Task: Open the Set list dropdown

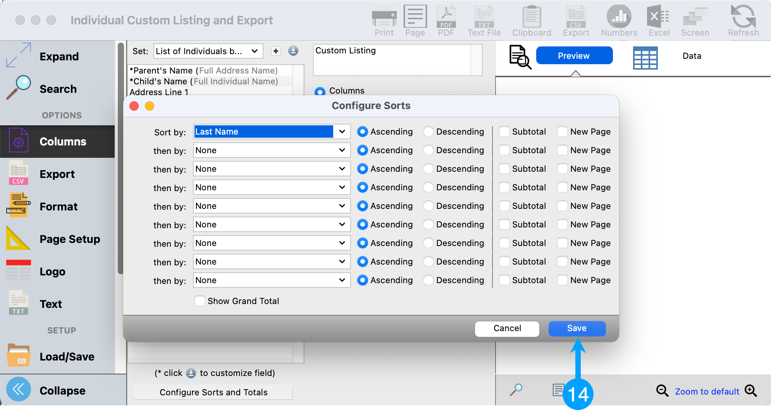Action: tap(208, 51)
